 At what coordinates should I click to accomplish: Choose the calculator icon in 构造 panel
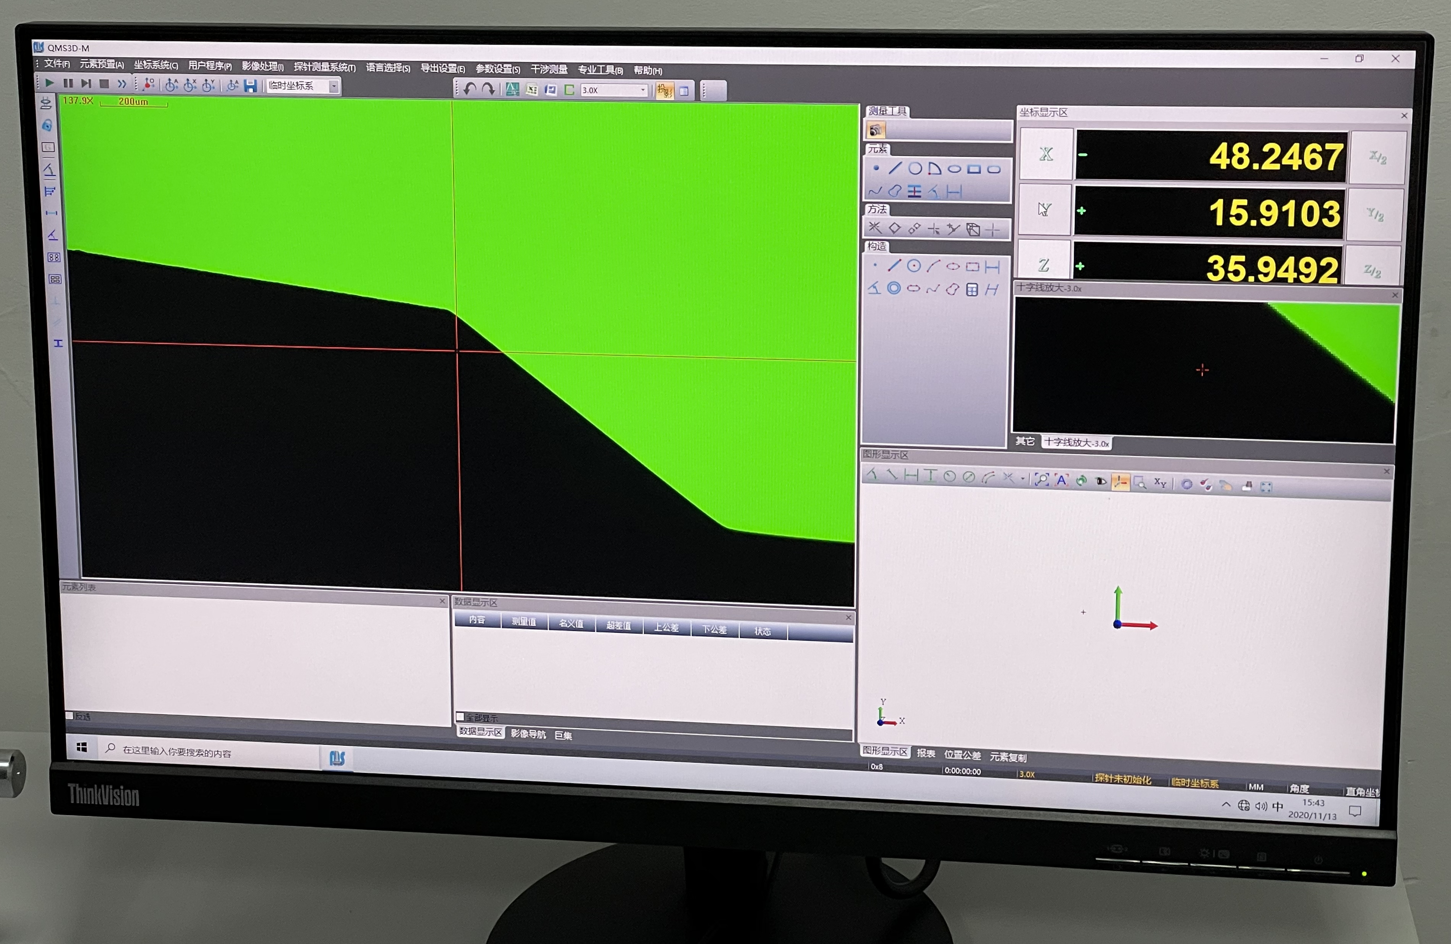972,289
